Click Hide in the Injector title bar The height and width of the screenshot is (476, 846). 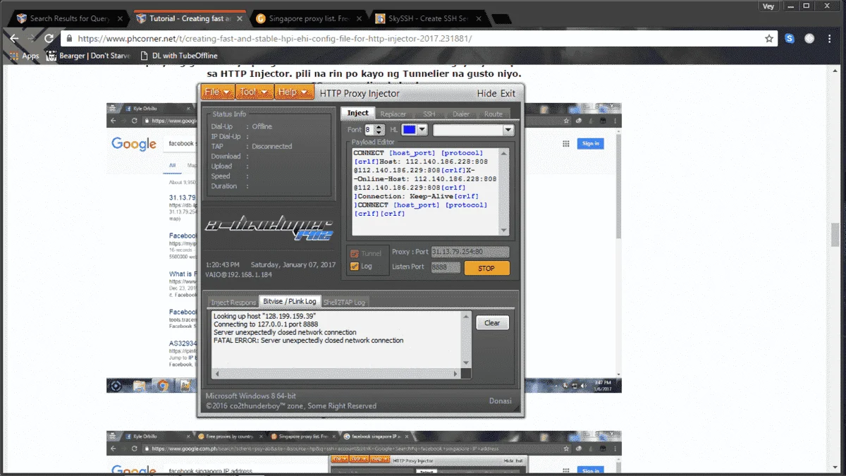486,93
